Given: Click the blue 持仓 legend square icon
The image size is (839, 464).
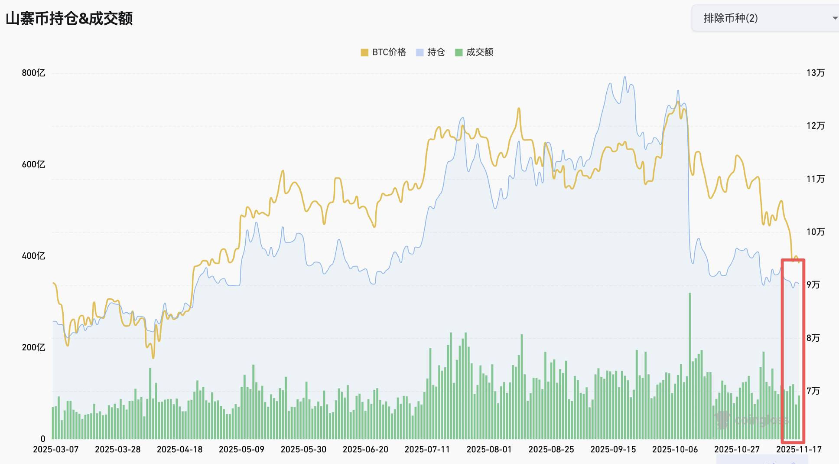Looking at the screenshot, I should pos(419,52).
